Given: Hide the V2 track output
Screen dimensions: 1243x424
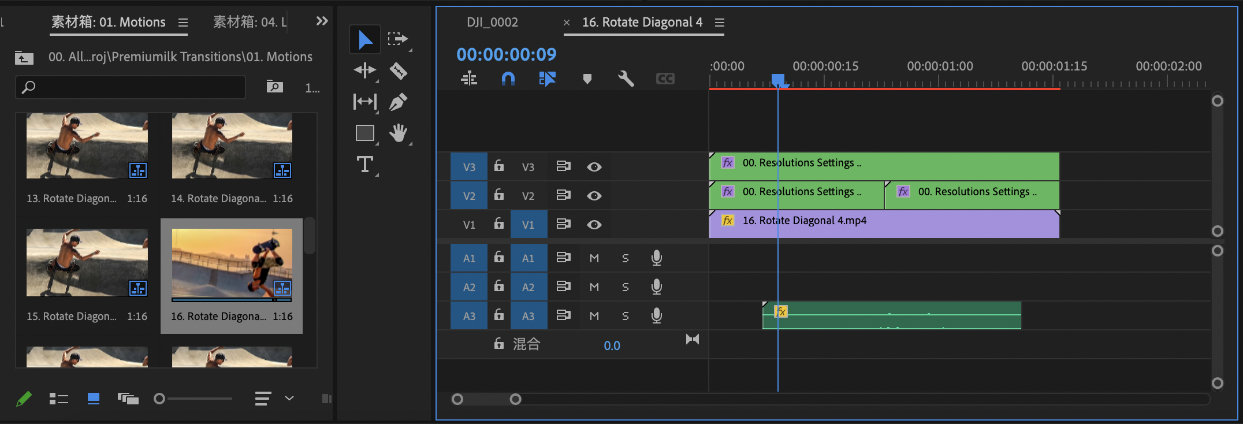Looking at the screenshot, I should (594, 196).
